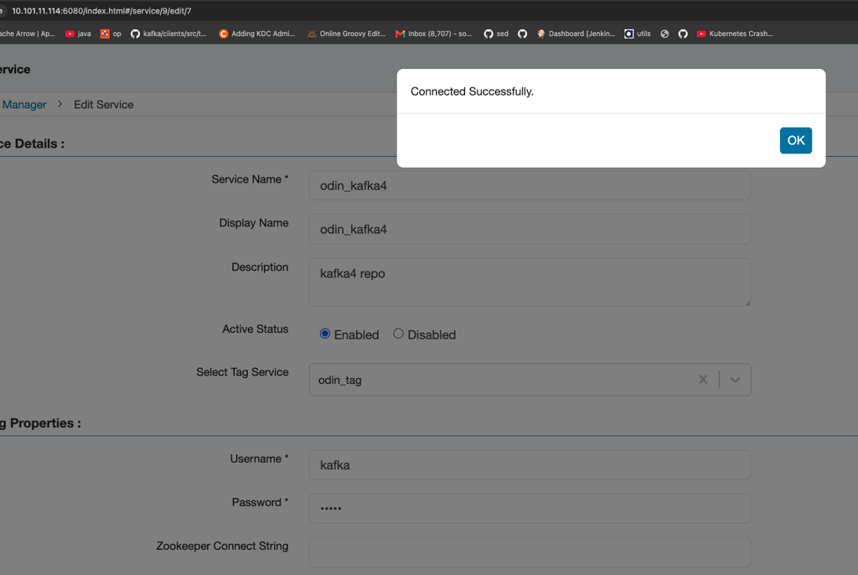This screenshot has height=575, width=858.
Task: Open the Select Tag Service combo box showing odin_tag
Action: click(530, 380)
